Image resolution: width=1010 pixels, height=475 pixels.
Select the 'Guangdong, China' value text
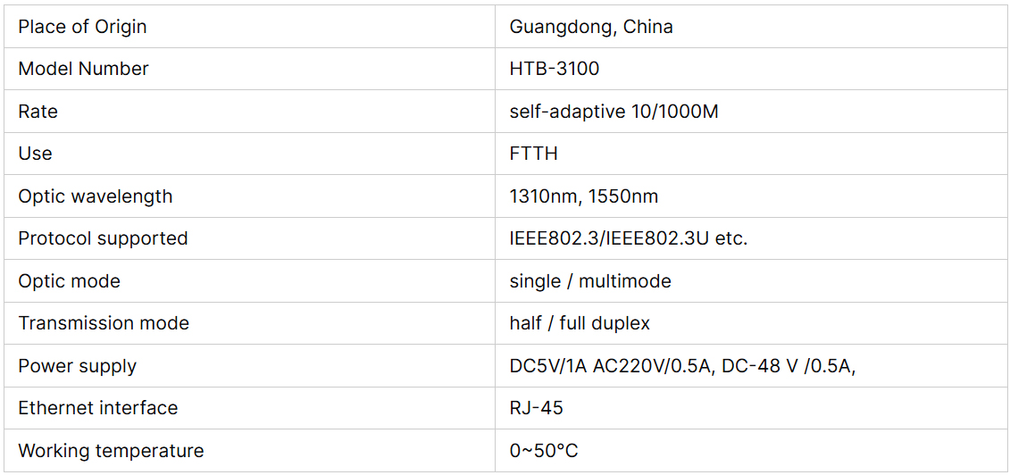[591, 27]
